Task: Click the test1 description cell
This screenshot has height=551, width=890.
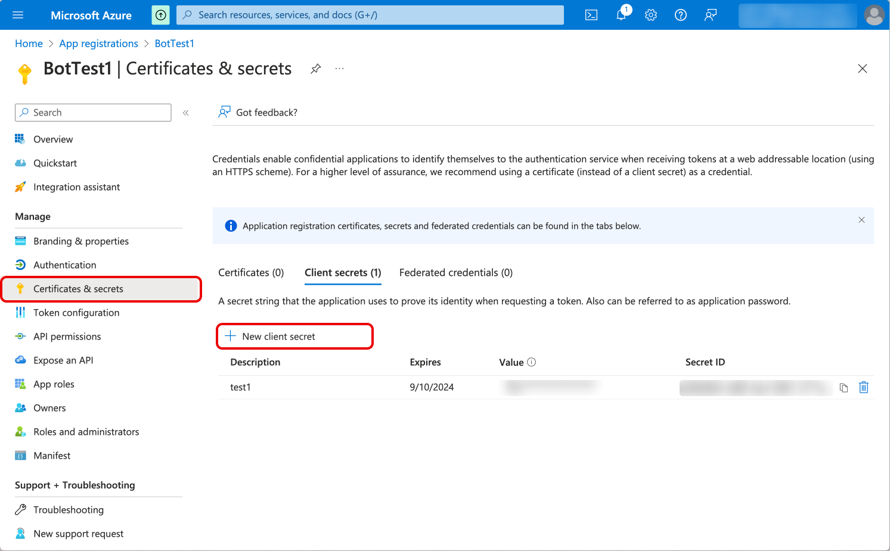Action: (240, 387)
